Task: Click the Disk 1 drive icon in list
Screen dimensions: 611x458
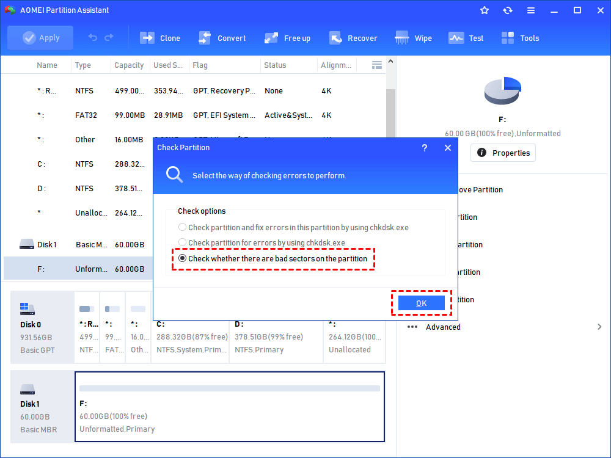Action: pyautogui.click(x=27, y=244)
